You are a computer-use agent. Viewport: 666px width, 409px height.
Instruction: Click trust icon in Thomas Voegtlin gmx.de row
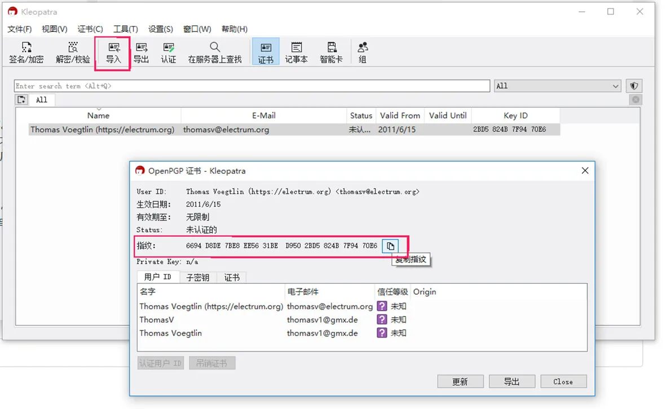tap(382, 333)
